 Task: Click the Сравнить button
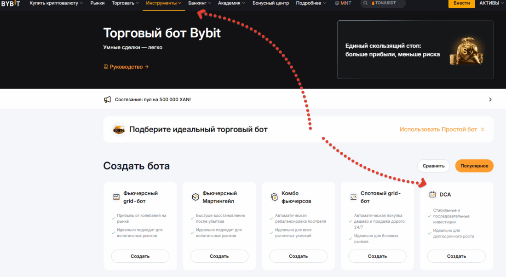pyautogui.click(x=433, y=166)
